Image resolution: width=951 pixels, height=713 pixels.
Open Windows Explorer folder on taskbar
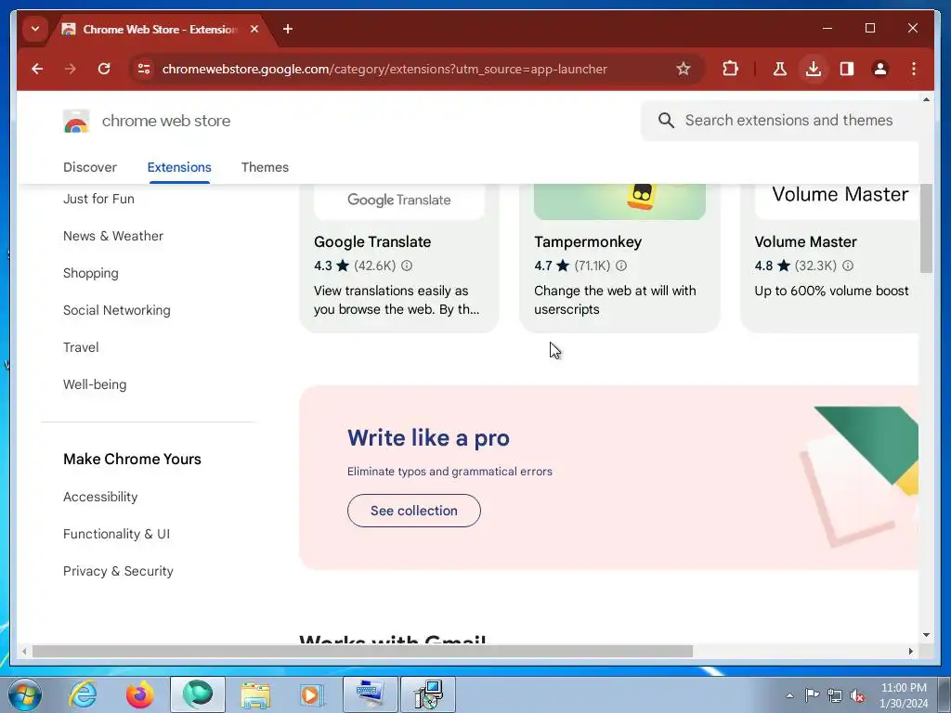[255, 694]
